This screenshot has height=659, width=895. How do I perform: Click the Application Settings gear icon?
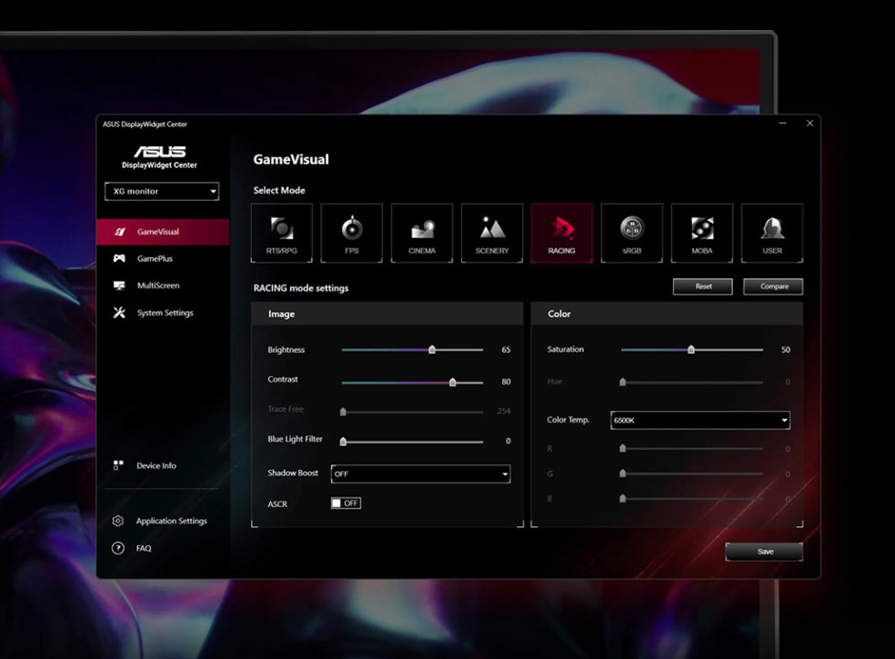click(118, 520)
